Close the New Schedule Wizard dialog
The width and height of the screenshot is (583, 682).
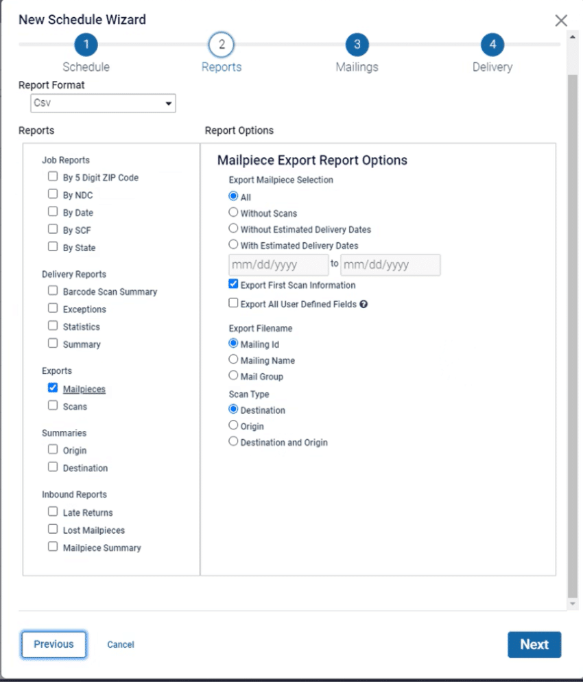pos(561,21)
